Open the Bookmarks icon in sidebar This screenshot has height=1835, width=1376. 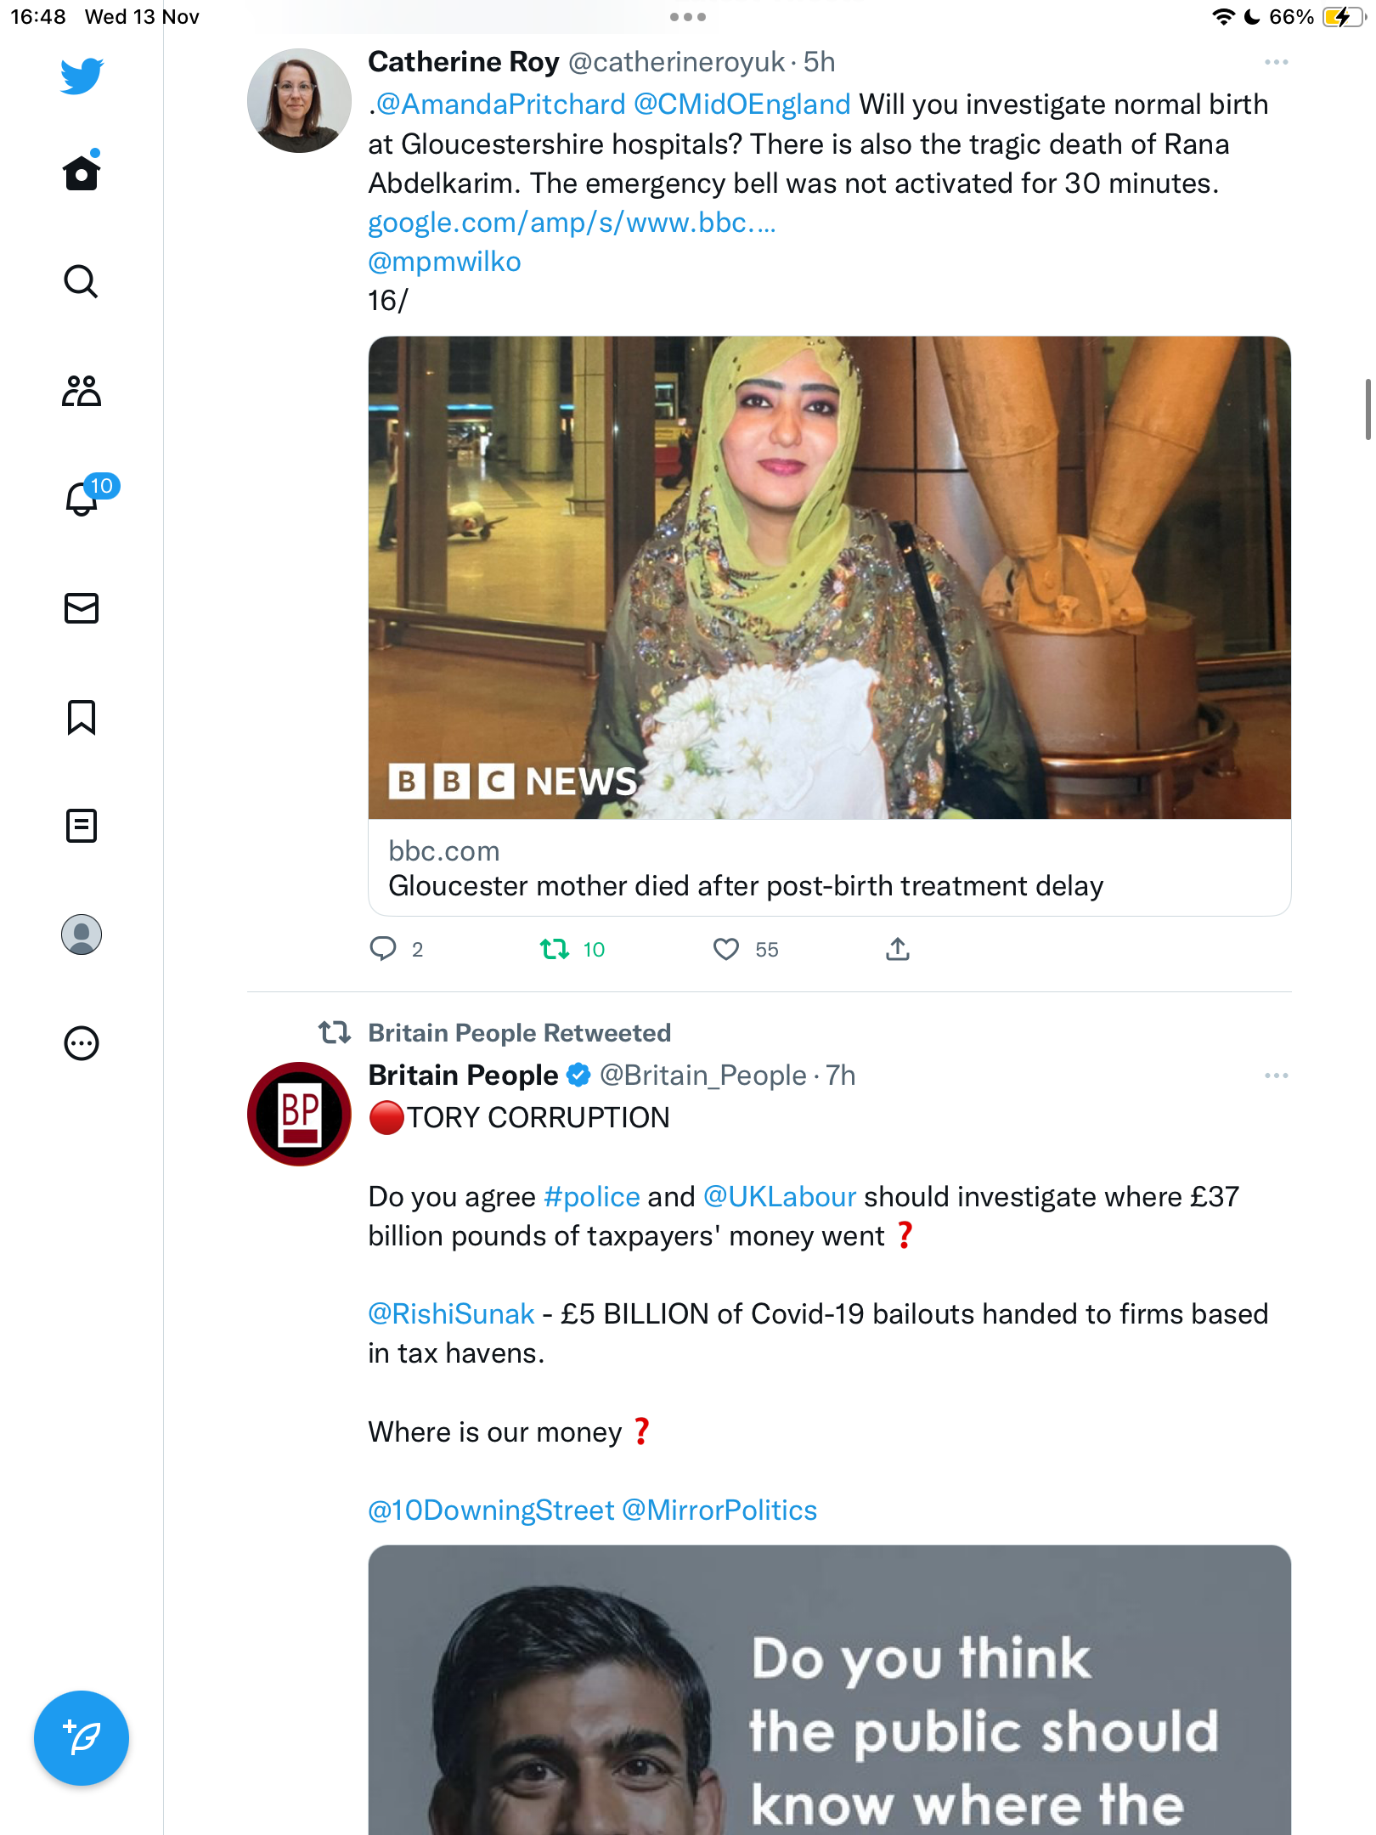[82, 717]
